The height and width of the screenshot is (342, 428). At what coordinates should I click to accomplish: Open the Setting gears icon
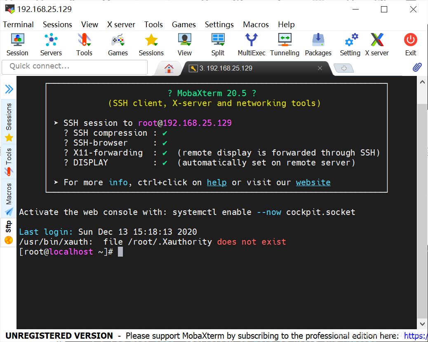[x=350, y=45]
